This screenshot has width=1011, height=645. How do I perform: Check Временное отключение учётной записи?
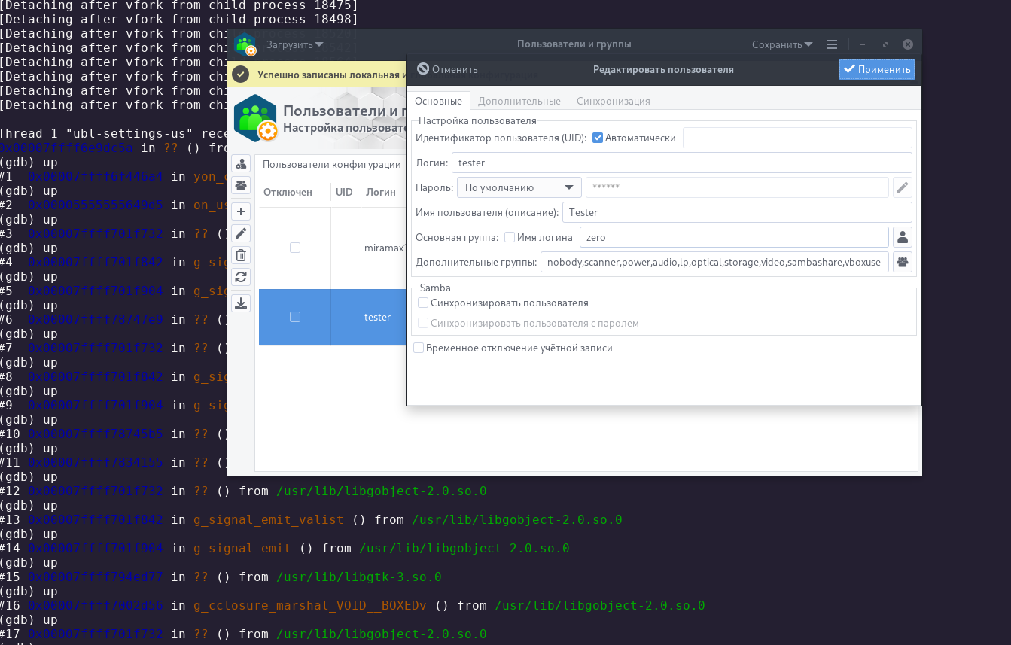pyautogui.click(x=419, y=348)
